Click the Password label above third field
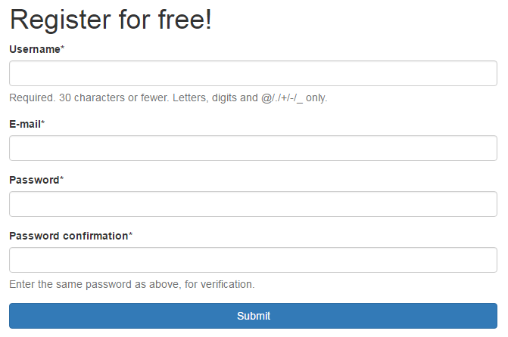This screenshot has width=508, height=337. pyautogui.click(x=34, y=180)
